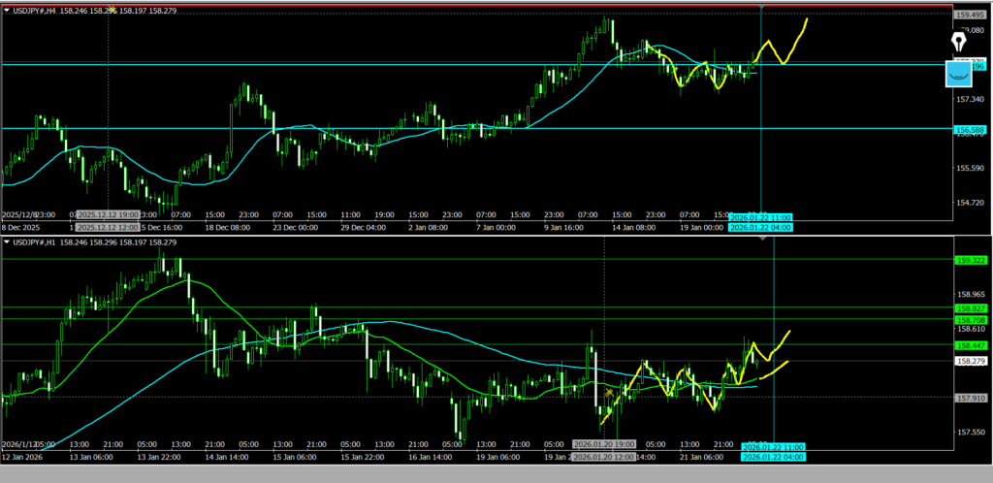
Task: Click the 159.495 price label on H4 chart
Action: coord(972,15)
